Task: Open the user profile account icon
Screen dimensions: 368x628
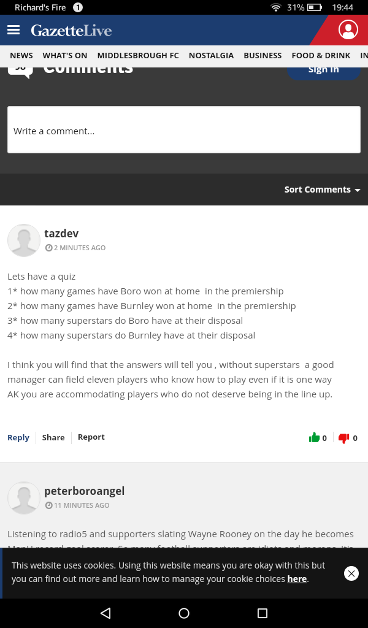Action: [348, 30]
